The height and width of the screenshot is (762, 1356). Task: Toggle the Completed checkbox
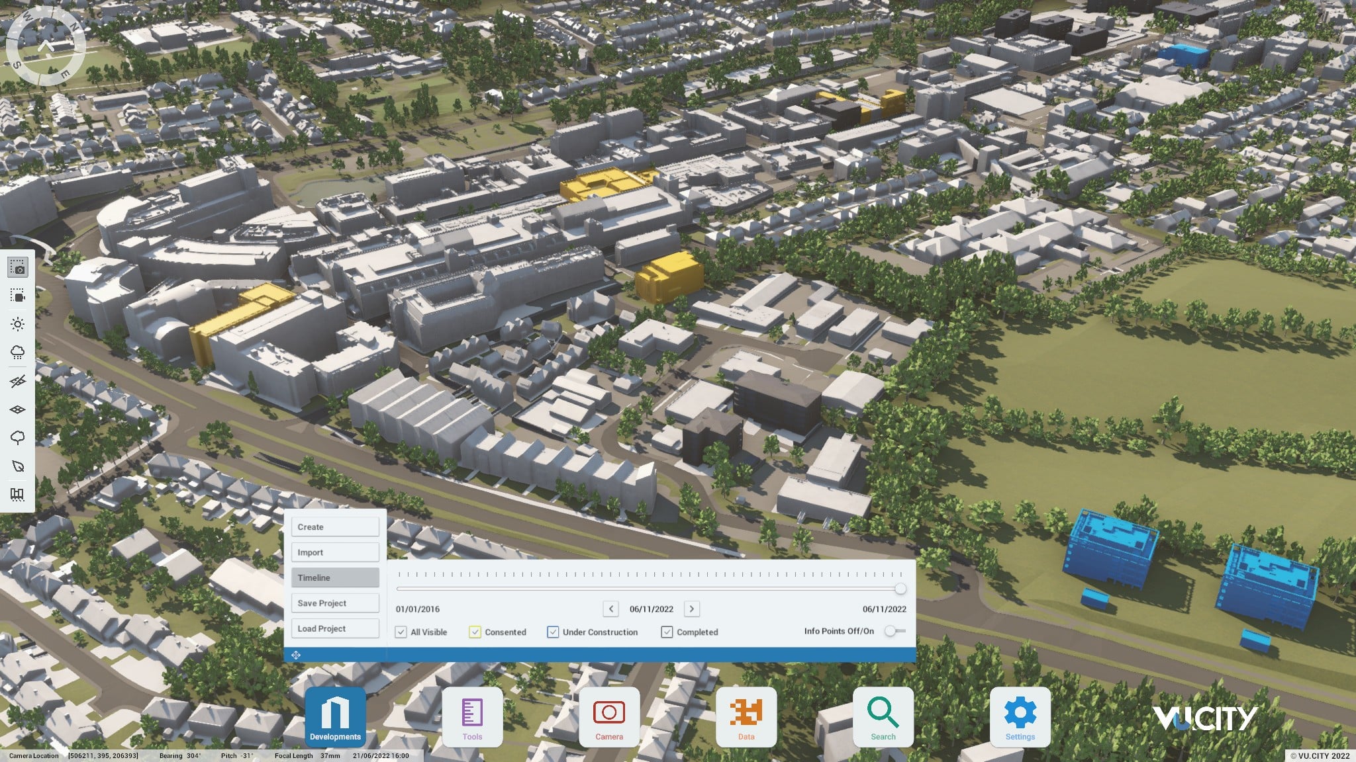[667, 632]
